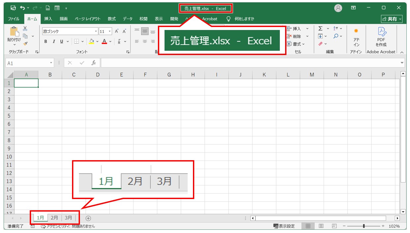Expand the 貼り付け paste options arrow
This screenshot has height=233, width=410.
[14, 44]
